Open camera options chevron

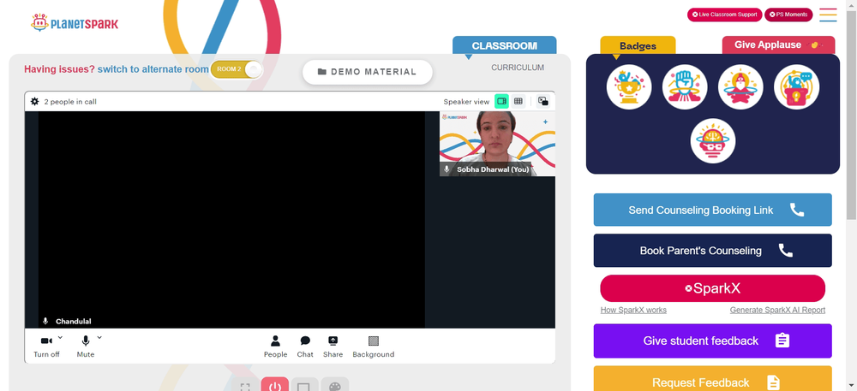(60, 338)
